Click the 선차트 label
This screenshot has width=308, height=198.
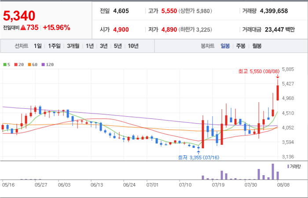click(22, 46)
